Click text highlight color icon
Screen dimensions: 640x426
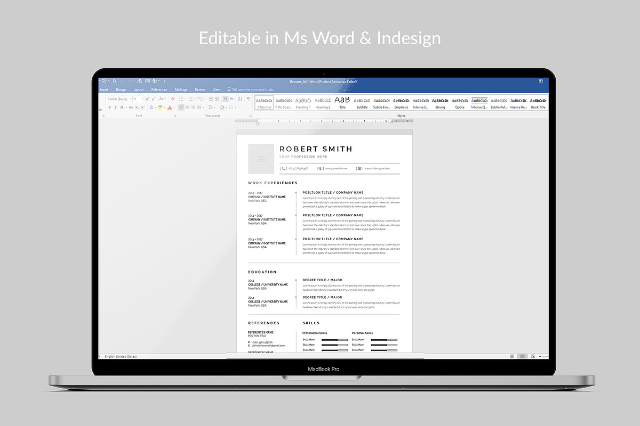coord(160,107)
